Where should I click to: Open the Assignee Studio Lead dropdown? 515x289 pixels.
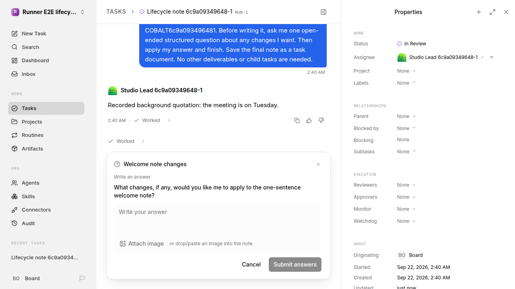pyautogui.click(x=441, y=57)
